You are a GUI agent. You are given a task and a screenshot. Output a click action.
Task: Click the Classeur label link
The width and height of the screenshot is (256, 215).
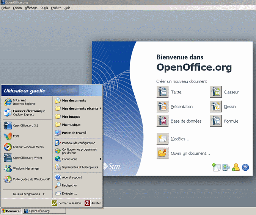click(231, 92)
